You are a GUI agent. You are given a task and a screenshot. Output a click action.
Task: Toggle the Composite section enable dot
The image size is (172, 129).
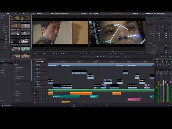[147, 16]
